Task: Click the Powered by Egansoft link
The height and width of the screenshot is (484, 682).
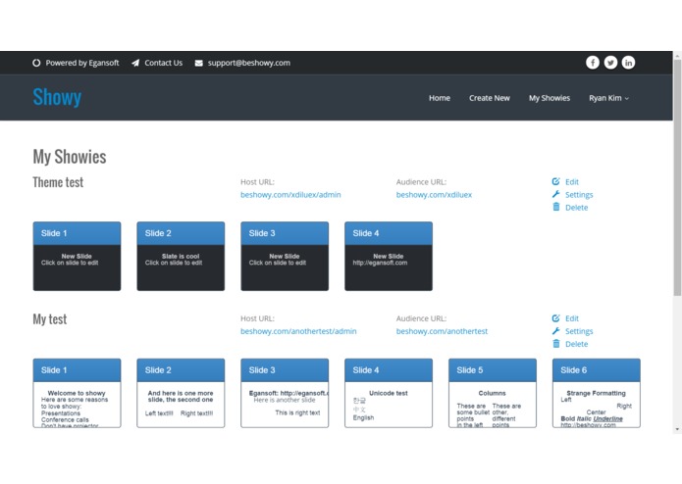Action: point(82,63)
